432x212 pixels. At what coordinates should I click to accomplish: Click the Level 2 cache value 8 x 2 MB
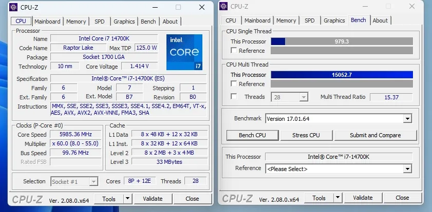169,153
